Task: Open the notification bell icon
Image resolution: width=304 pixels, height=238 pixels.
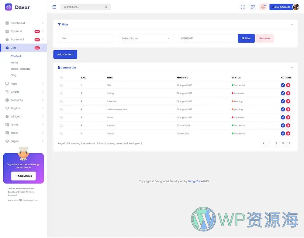Action: pyautogui.click(x=263, y=7)
